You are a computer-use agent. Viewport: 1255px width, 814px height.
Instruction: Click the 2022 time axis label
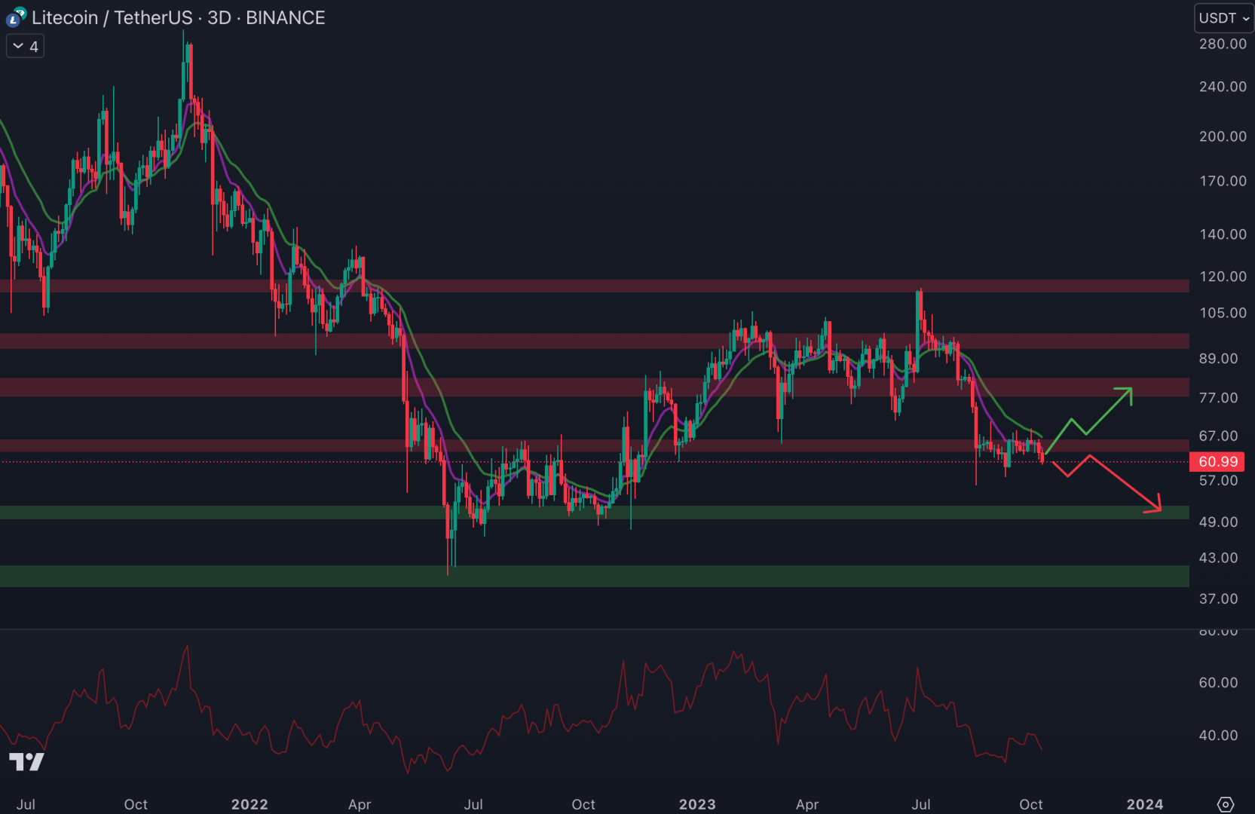249,804
